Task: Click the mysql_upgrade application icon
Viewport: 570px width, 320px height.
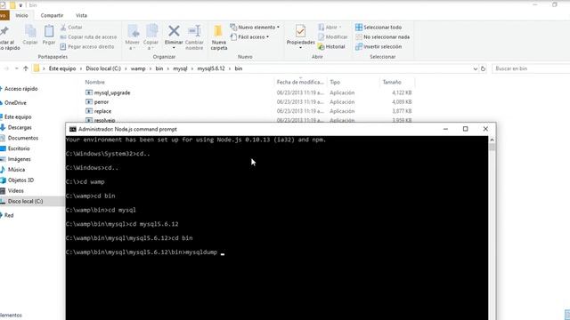Action: 89,92
